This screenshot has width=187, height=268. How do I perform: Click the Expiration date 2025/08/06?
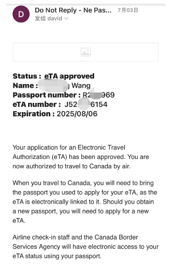pyautogui.click(x=77, y=114)
